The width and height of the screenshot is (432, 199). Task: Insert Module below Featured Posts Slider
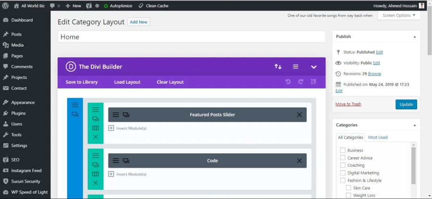[x=127, y=128]
